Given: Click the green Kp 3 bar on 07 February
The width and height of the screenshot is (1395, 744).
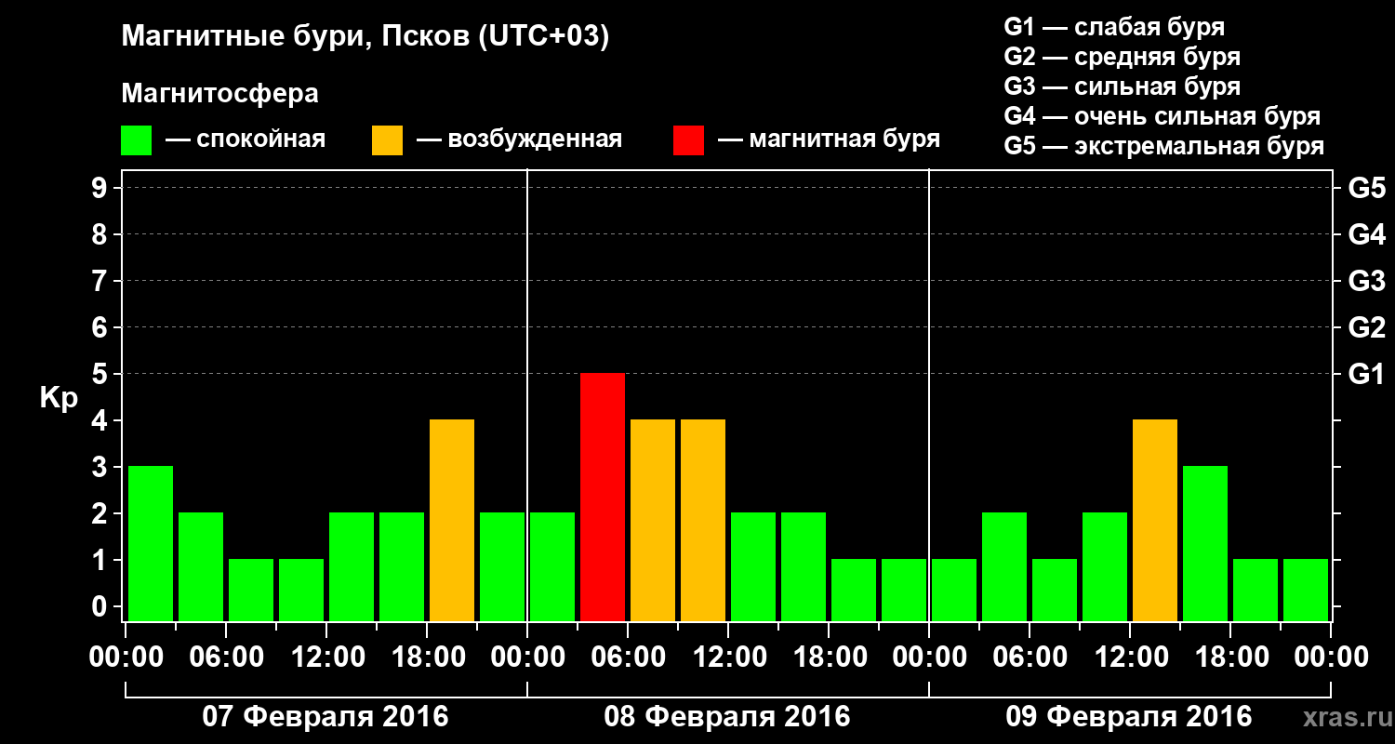Looking at the screenshot, I should tap(151, 543).
